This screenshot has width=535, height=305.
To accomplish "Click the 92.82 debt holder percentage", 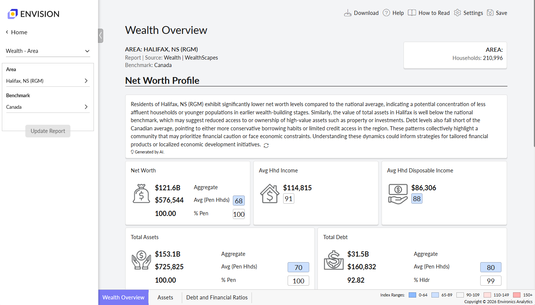I will click(x=356, y=280).
